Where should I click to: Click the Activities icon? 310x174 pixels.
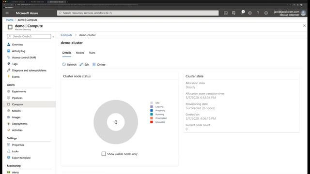[9, 130]
